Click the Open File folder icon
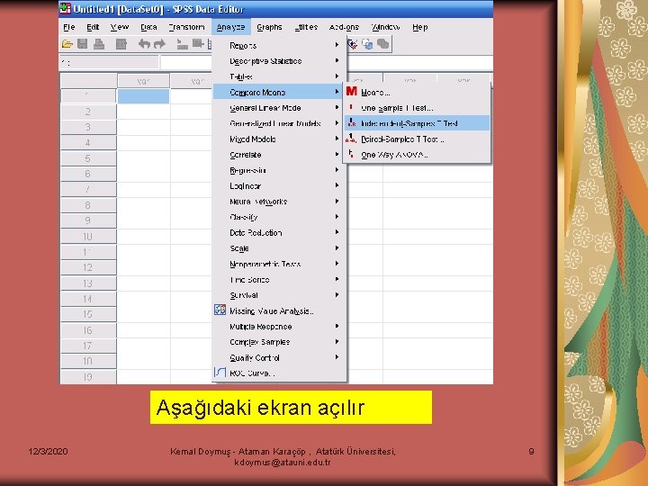 click(x=67, y=44)
